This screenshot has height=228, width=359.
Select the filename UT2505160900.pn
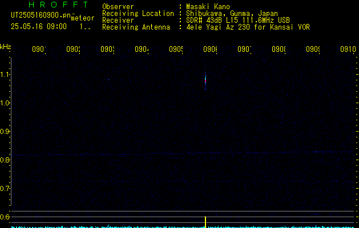[41, 15]
